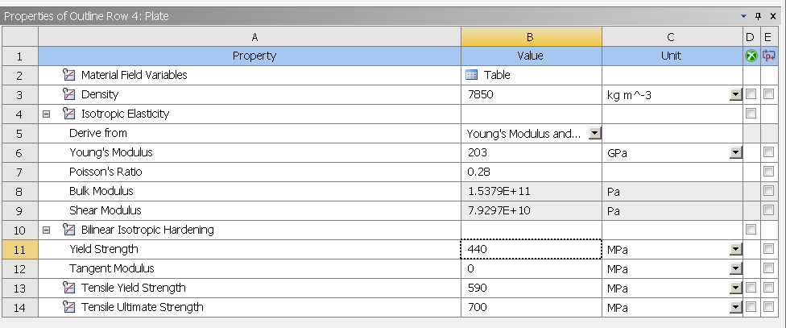Click the red parameterize icon in column E header
This screenshot has height=328, width=786.
(768, 56)
